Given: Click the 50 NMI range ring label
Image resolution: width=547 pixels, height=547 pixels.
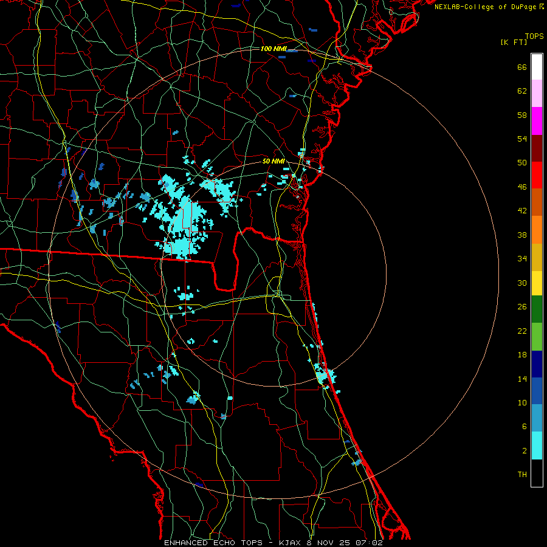Looking at the screenshot, I should (x=273, y=161).
